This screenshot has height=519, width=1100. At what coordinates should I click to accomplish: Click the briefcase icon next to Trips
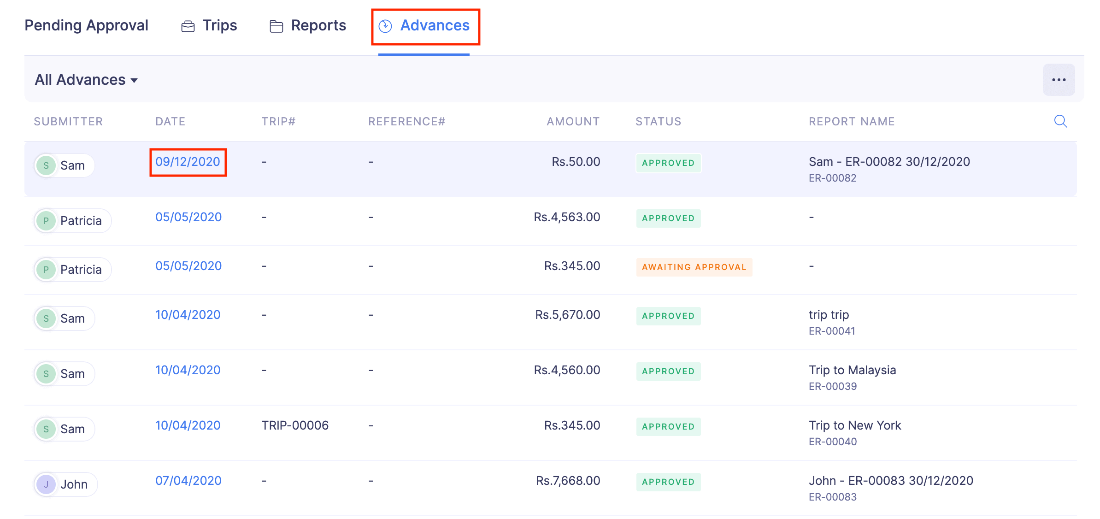188,26
